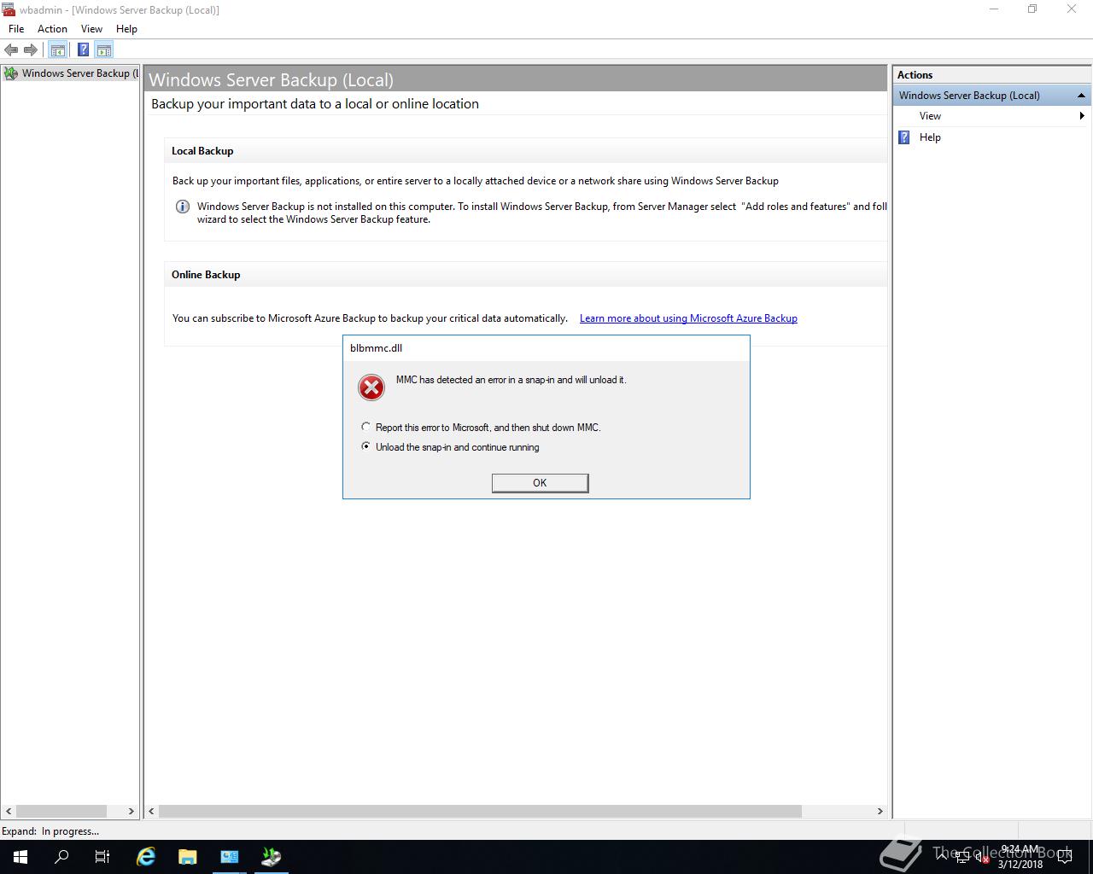This screenshot has width=1093, height=874.
Task: Click View in the Actions pane
Action: coord(930,116)
